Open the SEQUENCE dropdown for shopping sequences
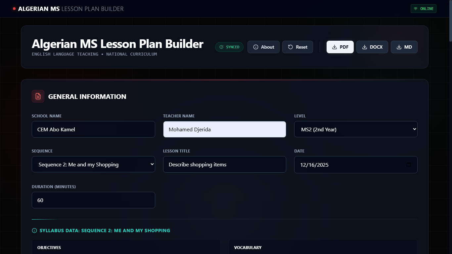This screenshot has height=254, width=452. coord(93,164)
